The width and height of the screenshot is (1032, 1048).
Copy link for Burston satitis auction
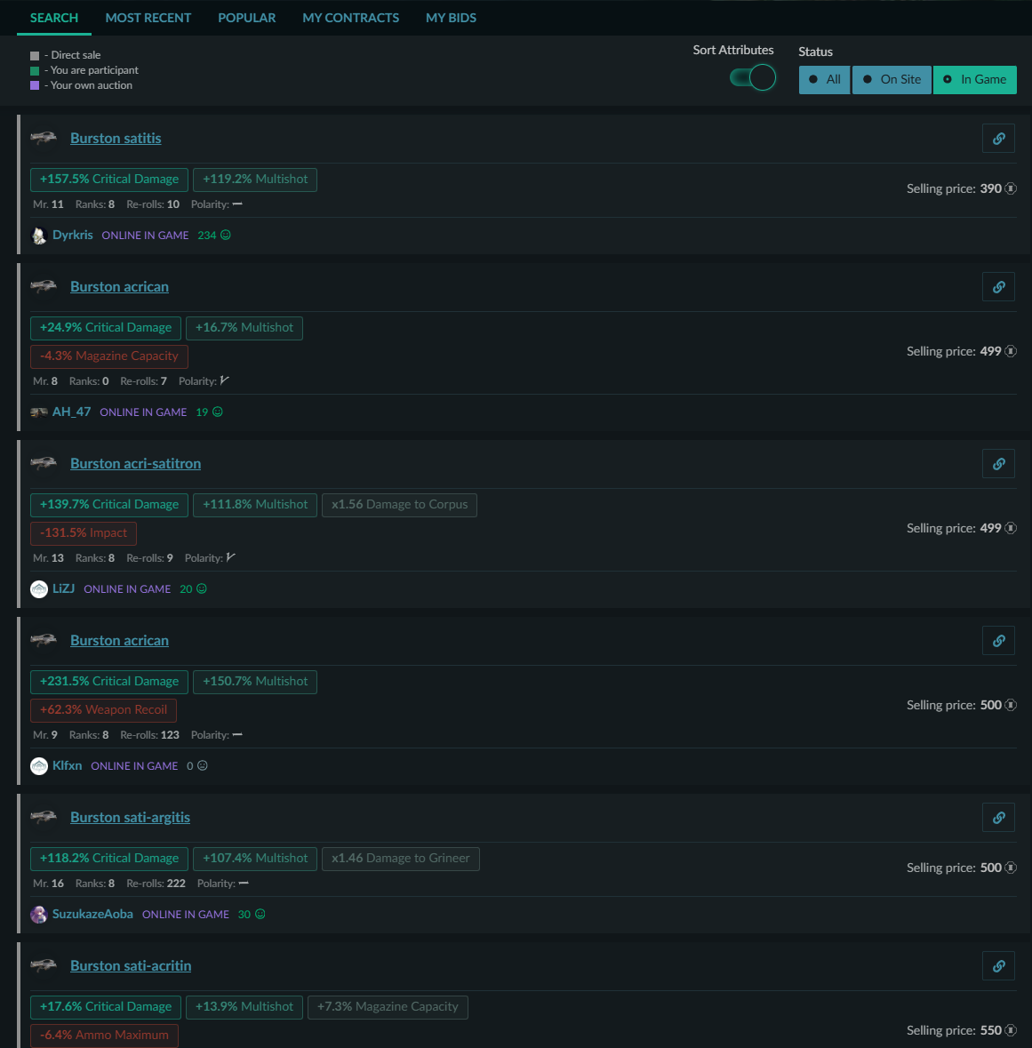[x=998, y=139]
